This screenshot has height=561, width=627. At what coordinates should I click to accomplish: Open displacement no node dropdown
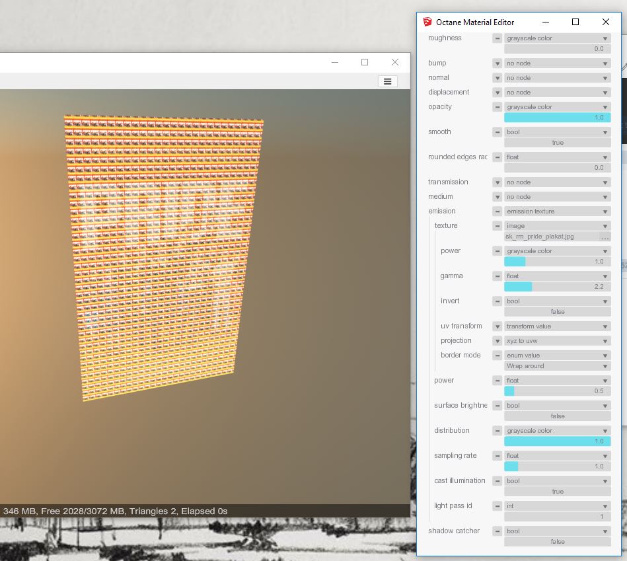point(558,93)
